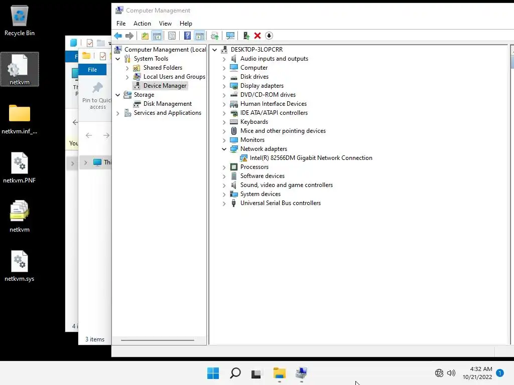Open the Help menu
Image resolution: width=514 pixels, height=385 pixels.
point(186,24)
